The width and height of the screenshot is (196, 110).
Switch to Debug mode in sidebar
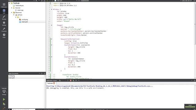tap(4, 24)
